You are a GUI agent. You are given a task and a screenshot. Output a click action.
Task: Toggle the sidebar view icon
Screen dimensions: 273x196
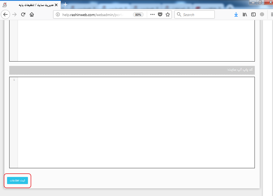(253, 14)
